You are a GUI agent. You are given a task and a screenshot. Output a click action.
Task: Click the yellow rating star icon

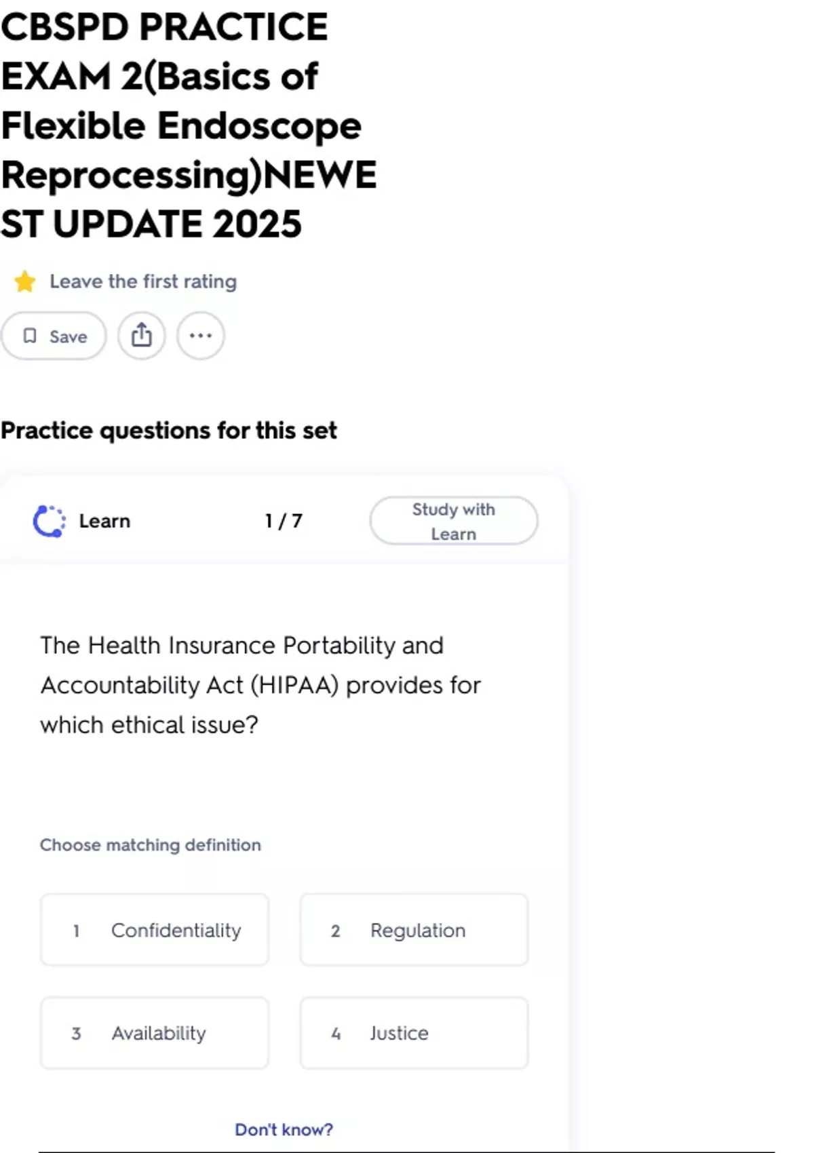pyautogui.click(x=25, y=281)
